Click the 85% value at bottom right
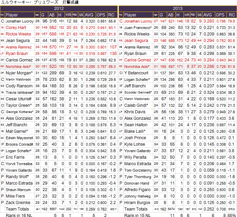The height and width of the screenshot is (217, 237). tap(232, 215)
